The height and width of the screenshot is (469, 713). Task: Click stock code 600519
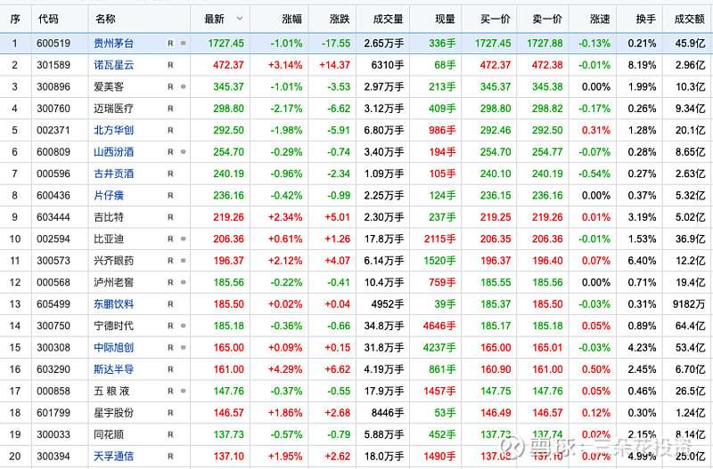point(53,44)
